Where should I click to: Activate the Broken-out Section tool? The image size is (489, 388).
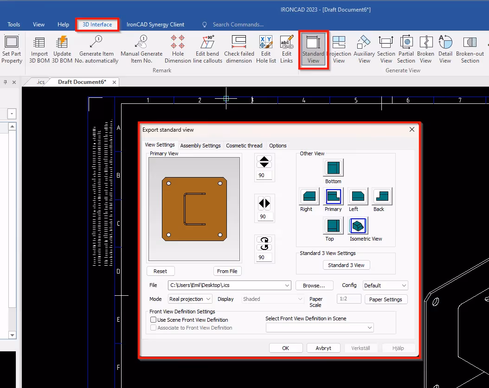click(x=470, y=49)
